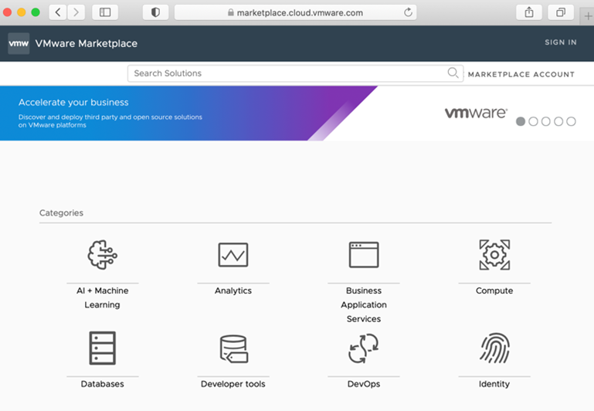Select the Developer tools icon
The height and width of the screenshot is (411, 594).
[x=234, y=348]
